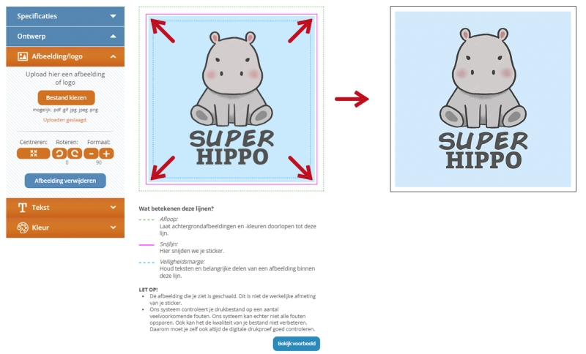Click the hippo image on design canvas

(x=231, y=99)
